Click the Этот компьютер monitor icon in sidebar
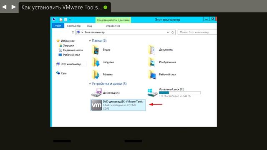This screenshot has height=150, width=267. [x=58, y=64]
